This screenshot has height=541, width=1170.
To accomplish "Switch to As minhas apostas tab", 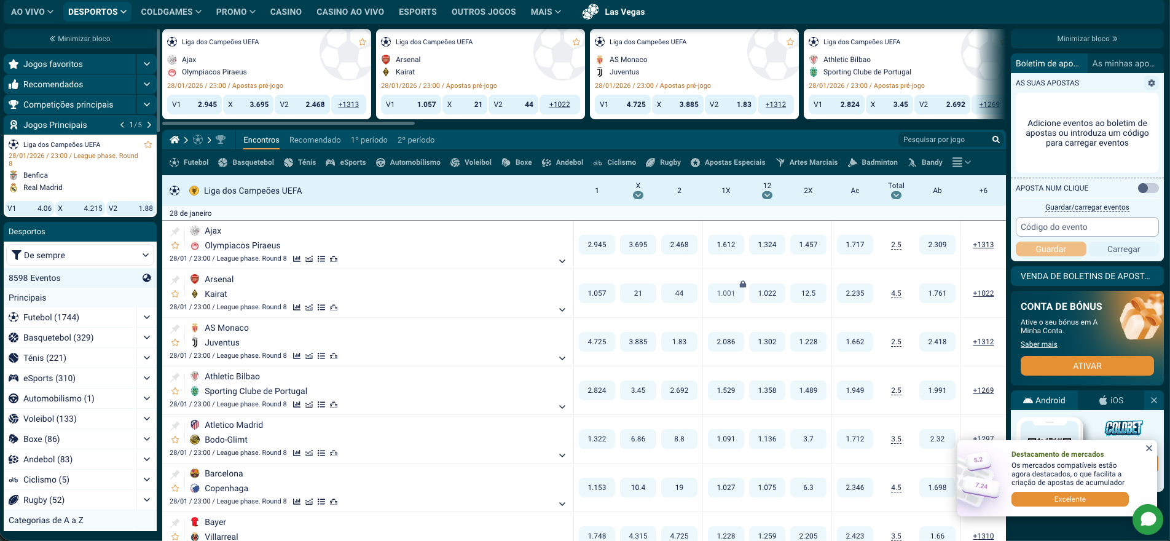I will pyautogui.click(x=1123, y=63).
